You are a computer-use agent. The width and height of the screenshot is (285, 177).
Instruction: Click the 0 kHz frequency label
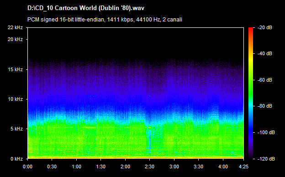(x=16, y=159)
